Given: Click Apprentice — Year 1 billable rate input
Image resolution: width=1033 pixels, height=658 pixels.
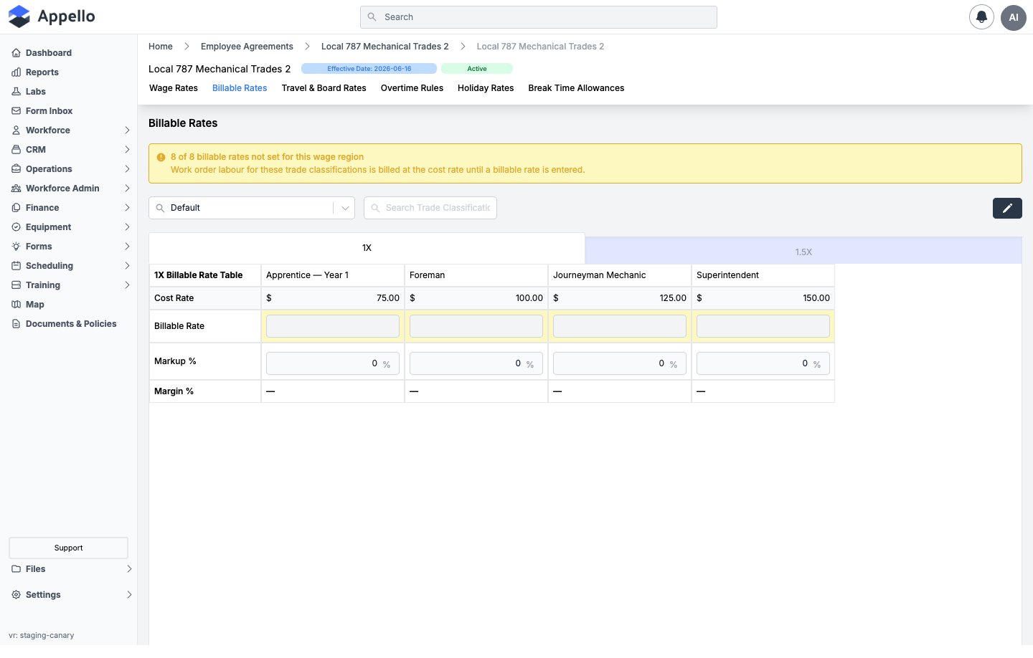Looking at the screenshot, I should coord(333,326).
